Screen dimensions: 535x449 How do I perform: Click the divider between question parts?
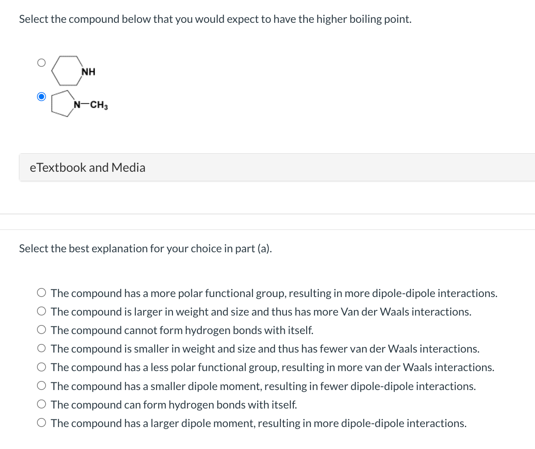267,220
